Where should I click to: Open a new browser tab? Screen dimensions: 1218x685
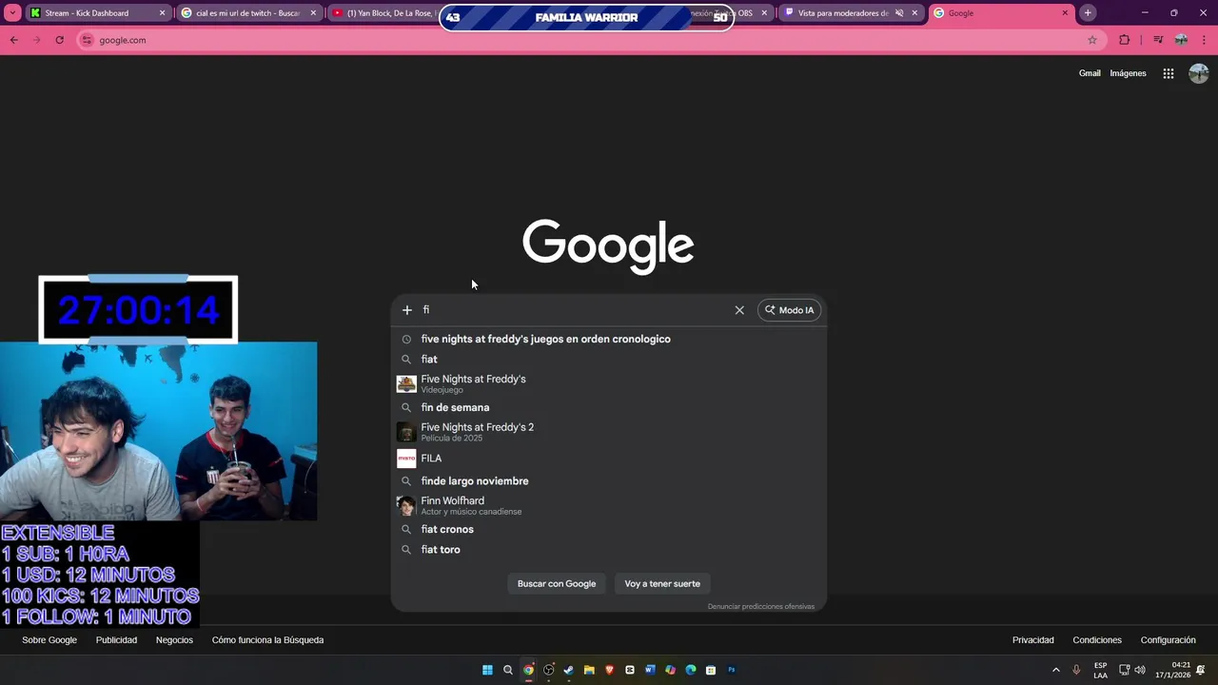pyautogui.click(x=1088, y=13)
